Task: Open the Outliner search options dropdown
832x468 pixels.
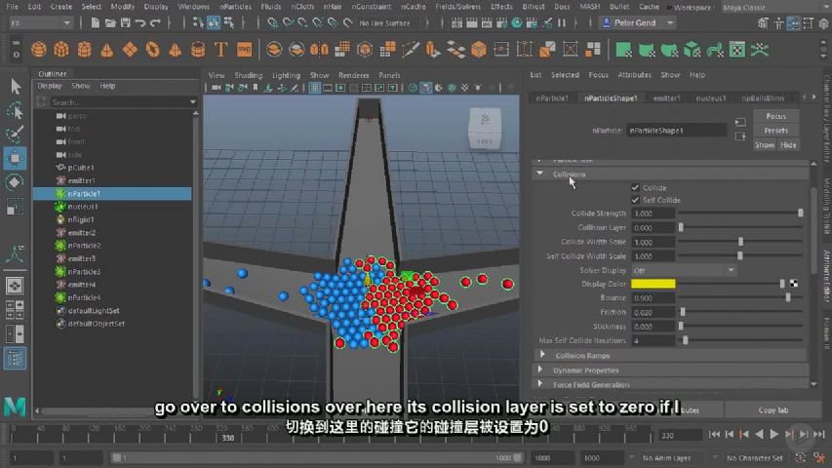Action: (192, 101)
